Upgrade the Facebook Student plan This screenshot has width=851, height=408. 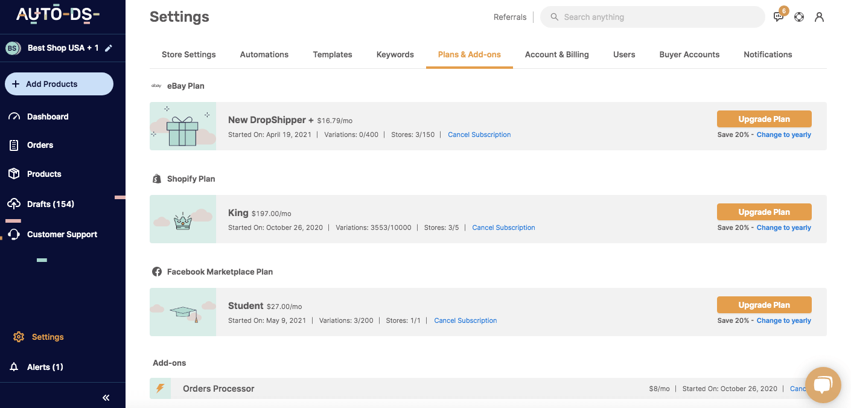pos(764,305)
